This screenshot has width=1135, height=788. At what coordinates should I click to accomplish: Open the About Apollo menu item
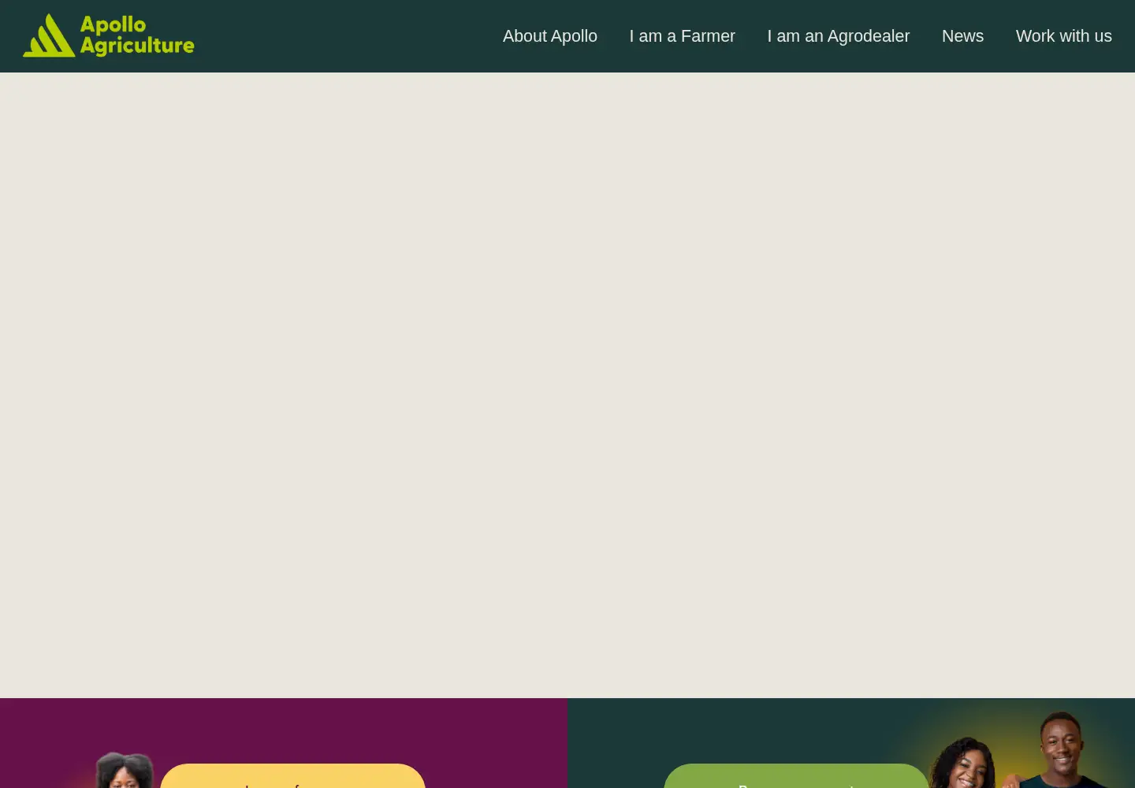550,36
